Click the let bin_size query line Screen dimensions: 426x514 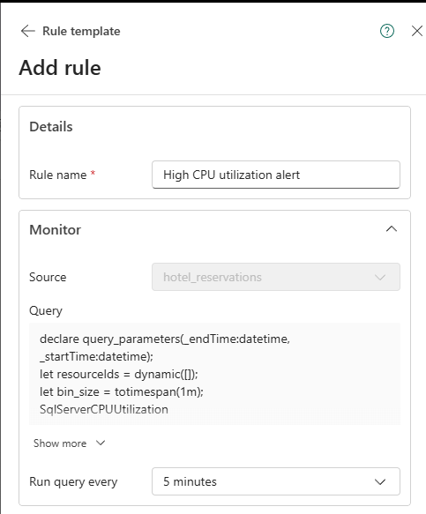click(122, 391)
